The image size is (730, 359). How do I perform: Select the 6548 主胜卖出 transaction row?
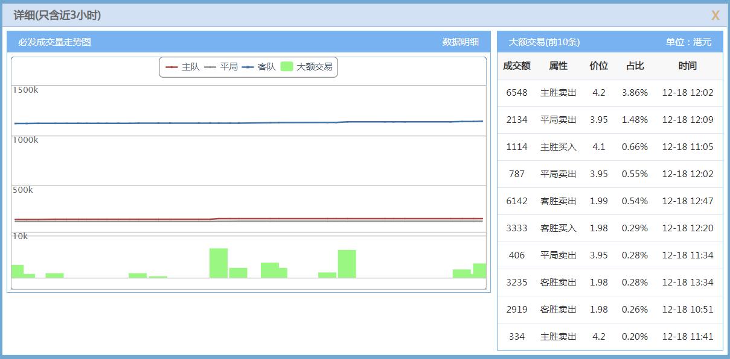[x=610, y=93]
